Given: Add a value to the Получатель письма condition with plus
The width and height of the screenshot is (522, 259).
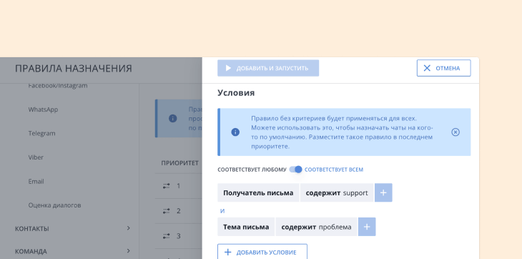Looking at the screenshot, I should (383, 192).
